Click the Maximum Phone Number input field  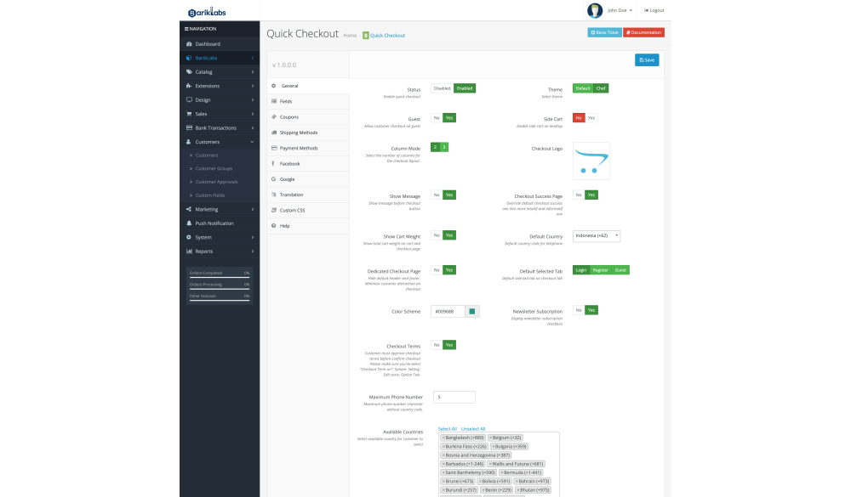pyautogui.click(x=453, y=397)
